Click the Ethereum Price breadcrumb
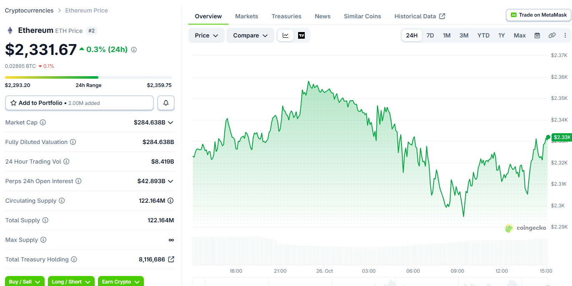The image size is (572, 286). pyautogui.click(x=86, y=10)
